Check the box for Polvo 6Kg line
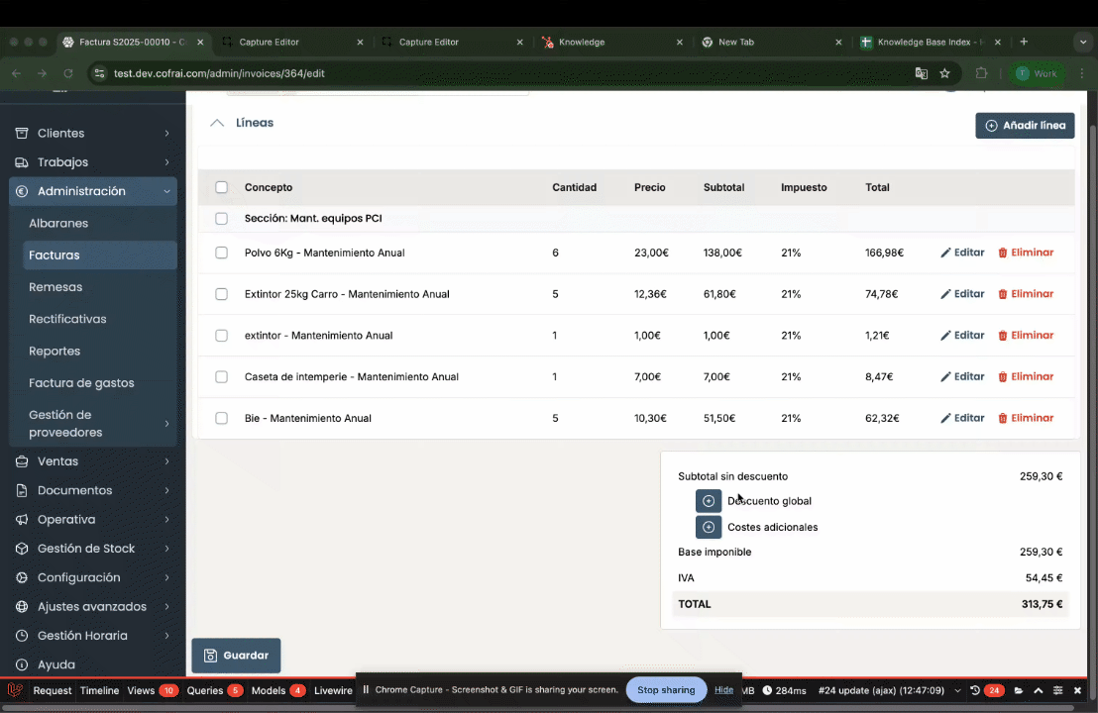The image size is (1098, 713). [222, 253]
